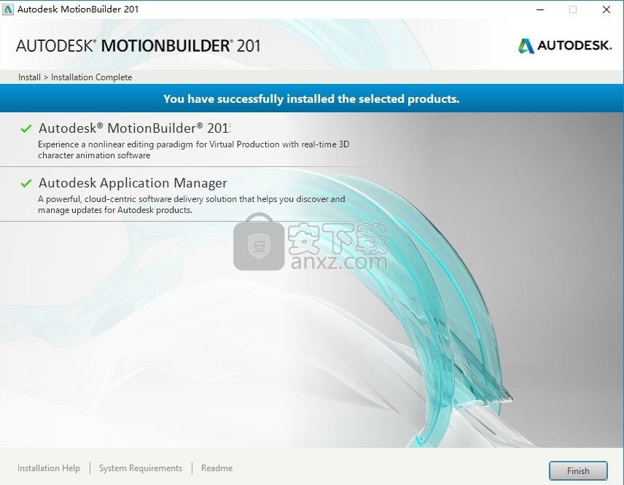Click the 'Experience a nonlinear editing paradigm' description
This screenshot has width=624, height=485.
pos(193,150)
